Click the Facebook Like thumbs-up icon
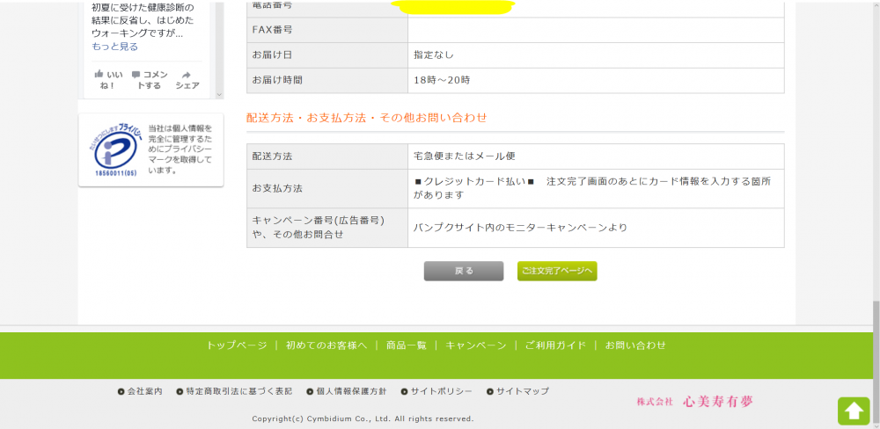This screenshot has height=429, width=880. (99, 75)
